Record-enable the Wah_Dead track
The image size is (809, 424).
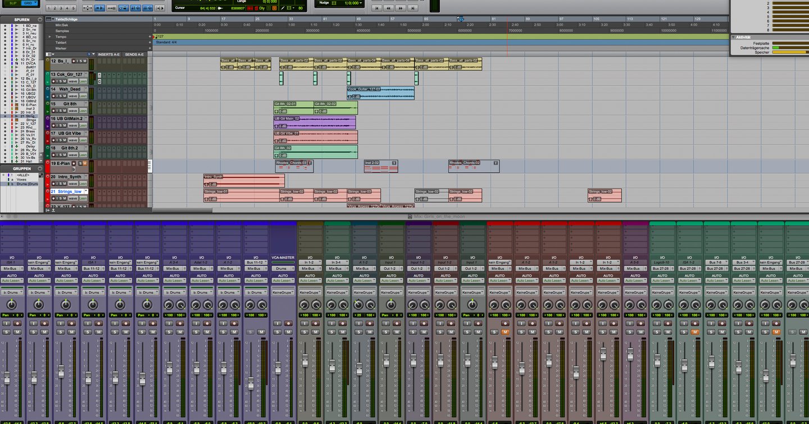pyautogui.click(x=54, y=96)
